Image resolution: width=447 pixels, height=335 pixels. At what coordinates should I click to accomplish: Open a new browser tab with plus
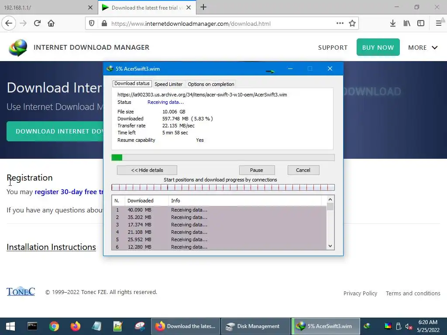tap(203, 7)
